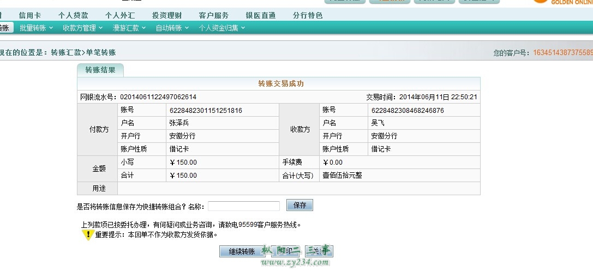This screenshot has height=271, width=593.
Task: Click the 保存 button
Action: pyautogui.click(x=300, y=205)
